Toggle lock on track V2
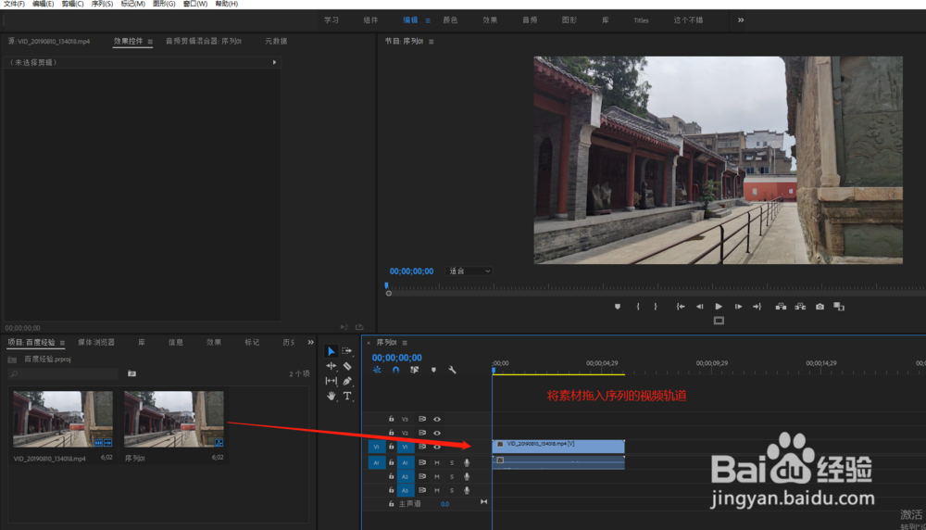This screenshot has height=530, width=926. tap(391, 433)
